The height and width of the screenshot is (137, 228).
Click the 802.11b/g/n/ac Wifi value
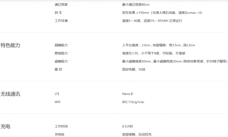(133, 102)
